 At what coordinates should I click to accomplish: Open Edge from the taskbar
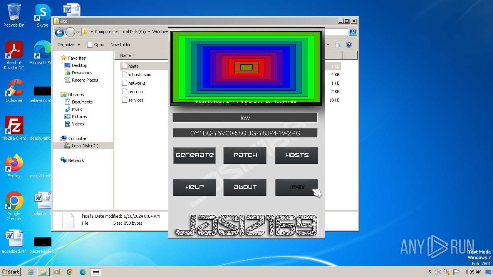click(83, 272)
